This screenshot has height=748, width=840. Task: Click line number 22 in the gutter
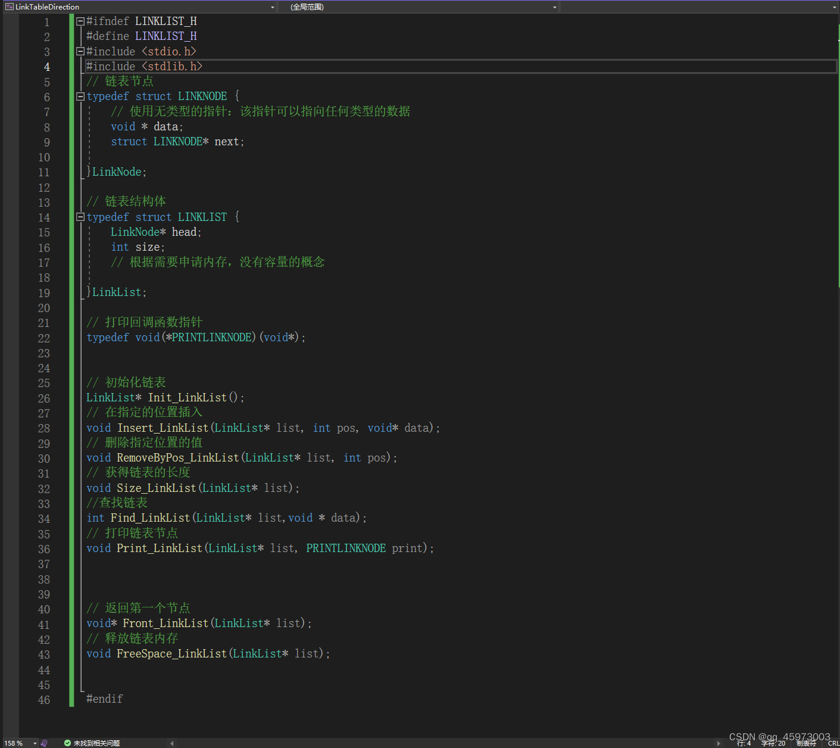coord(44,338)
